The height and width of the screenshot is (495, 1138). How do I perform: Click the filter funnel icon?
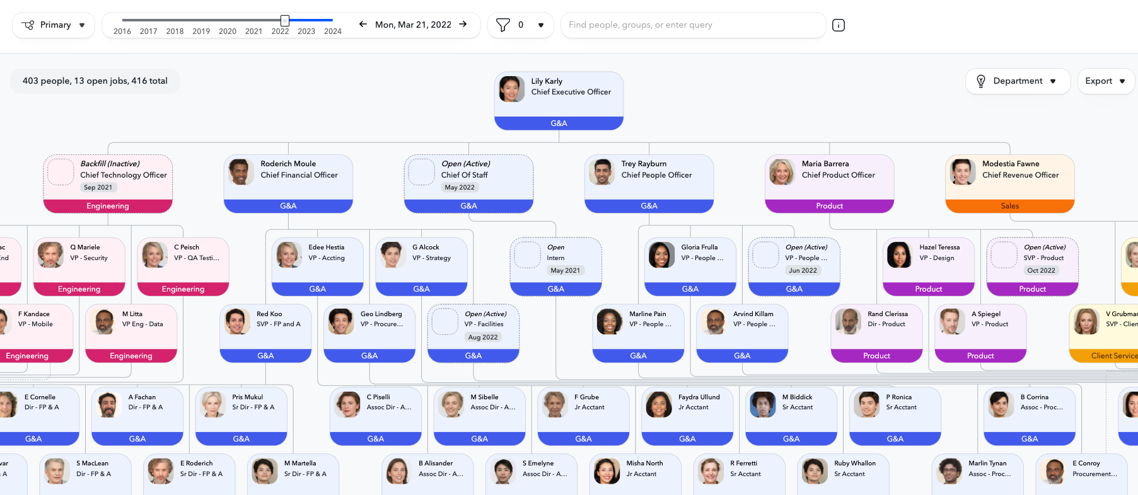[502, 25]
